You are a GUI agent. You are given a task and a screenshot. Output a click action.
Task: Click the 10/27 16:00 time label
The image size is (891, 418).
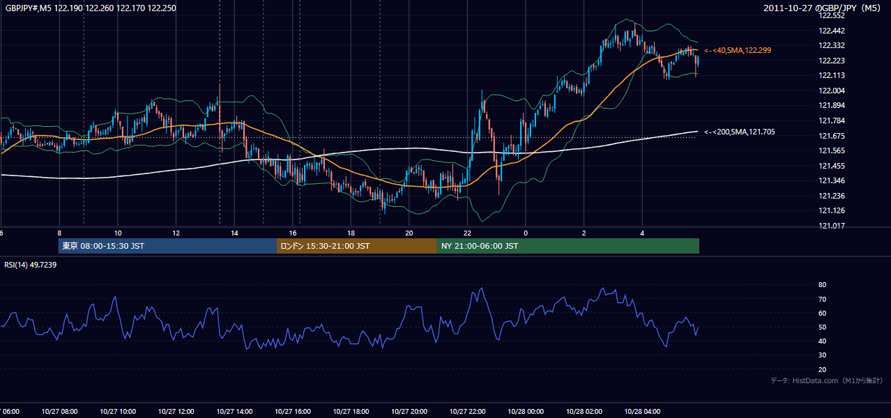click(293, 412)
